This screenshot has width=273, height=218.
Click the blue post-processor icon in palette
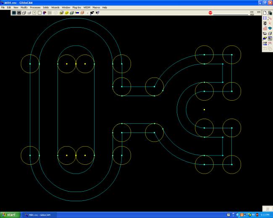(x=265, y=44)
